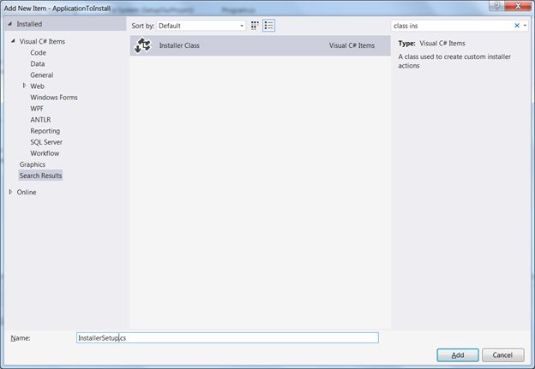The width and height of the screenshot is (535, 369).
Task: Click 'Visual C# Items' in the Installer Class row
Action: tap(352, 45)
